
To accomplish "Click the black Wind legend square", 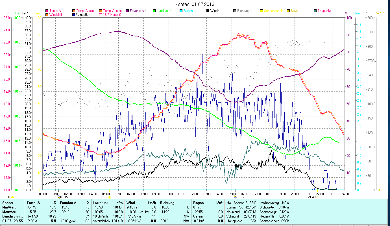I will [208, 11].
